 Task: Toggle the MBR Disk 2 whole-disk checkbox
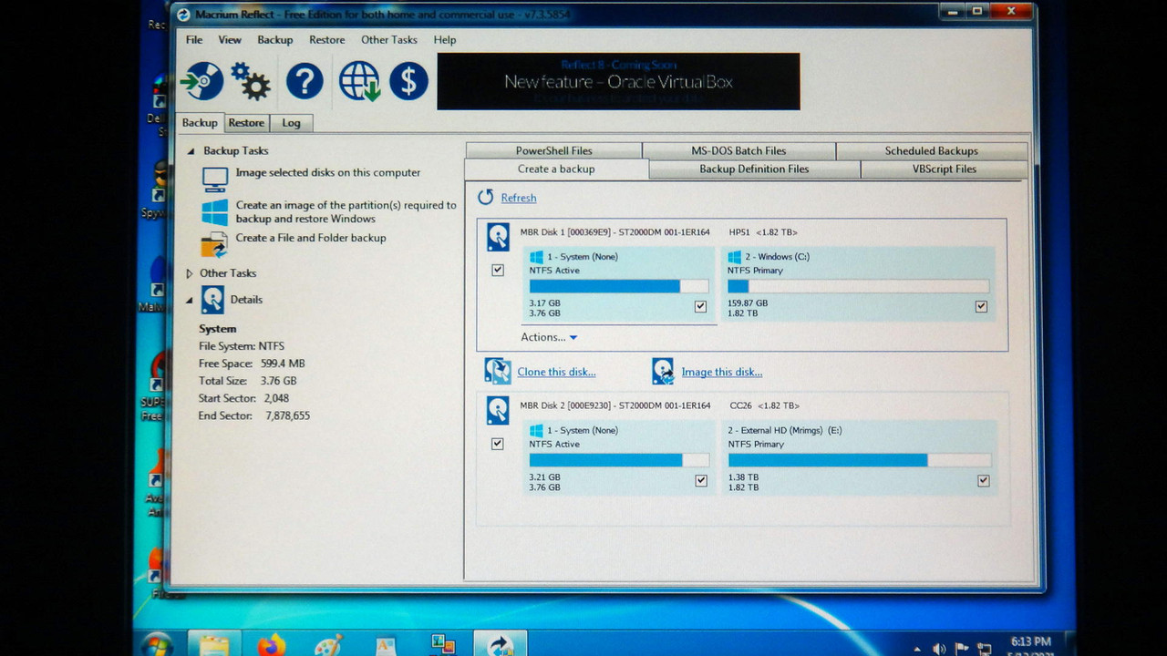pyautogui.click(x=497, y=444)
